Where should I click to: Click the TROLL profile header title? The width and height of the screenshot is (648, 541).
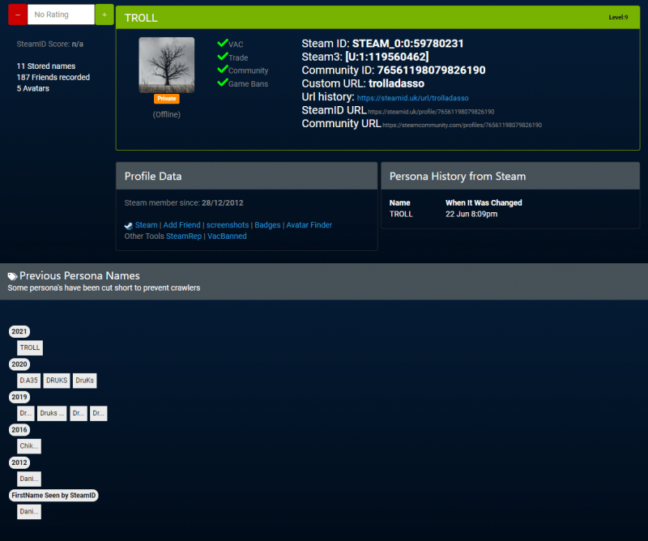tap(141, 18)
